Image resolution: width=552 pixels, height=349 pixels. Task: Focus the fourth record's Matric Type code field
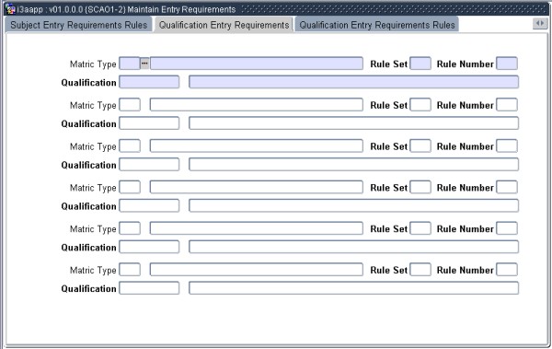coord(130,188)
